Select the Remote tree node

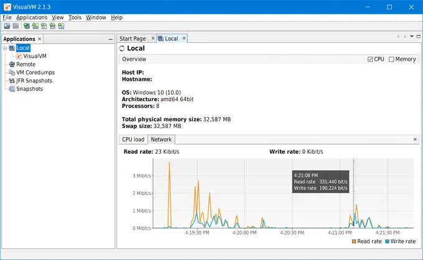coord(26,65)
